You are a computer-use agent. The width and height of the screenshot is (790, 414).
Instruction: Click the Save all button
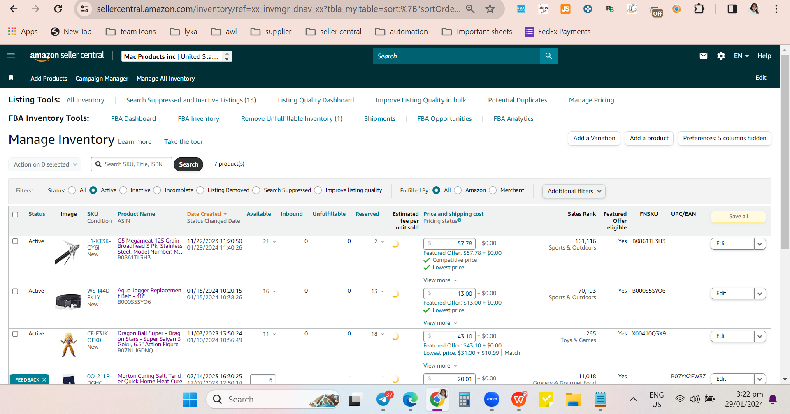click(x=739, y=217)
